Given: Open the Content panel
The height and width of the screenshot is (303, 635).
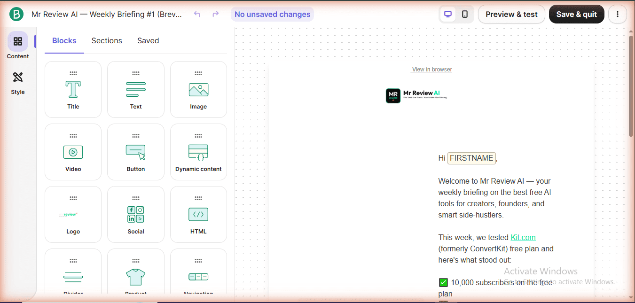Looking at the screenshot, I should [x=18, y=46].
